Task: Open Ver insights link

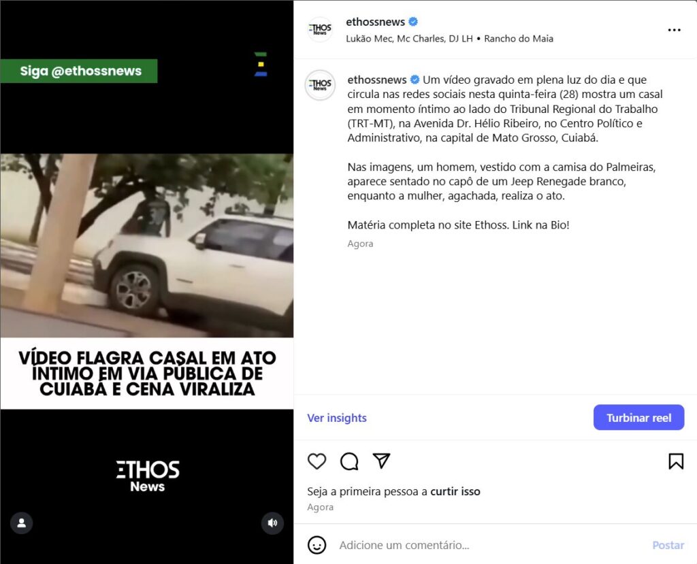Action: [337, 418]
